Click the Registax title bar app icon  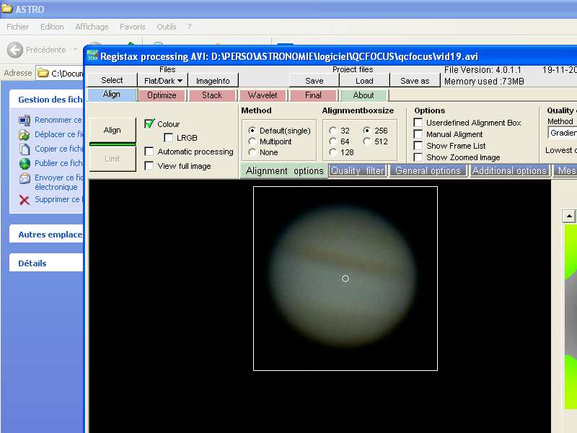click(x=92, y=56)
